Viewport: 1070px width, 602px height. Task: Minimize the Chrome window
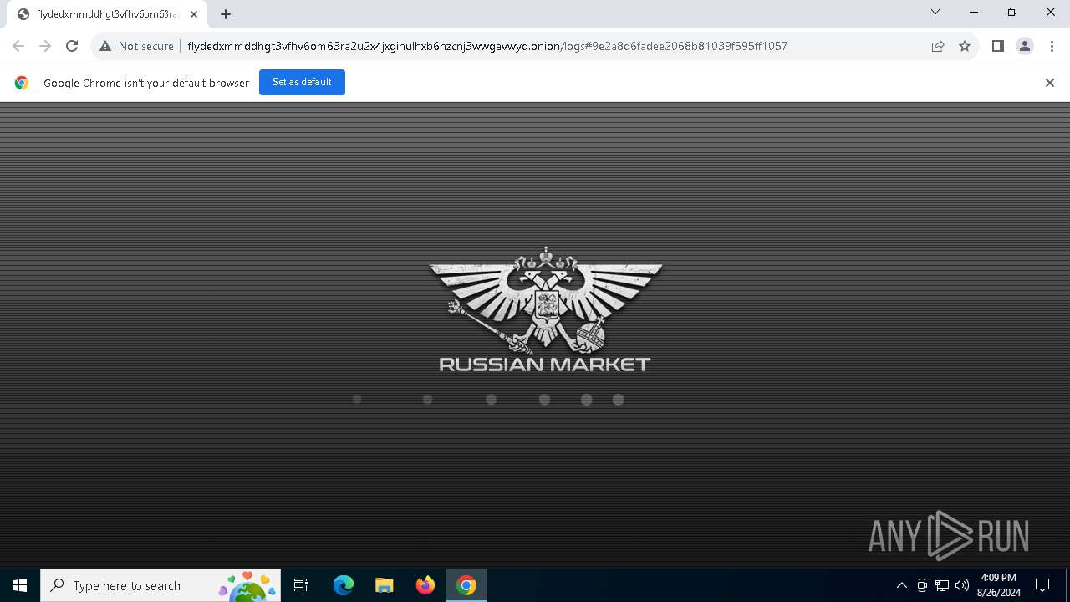pyautogui.click(x=974, y=12)
